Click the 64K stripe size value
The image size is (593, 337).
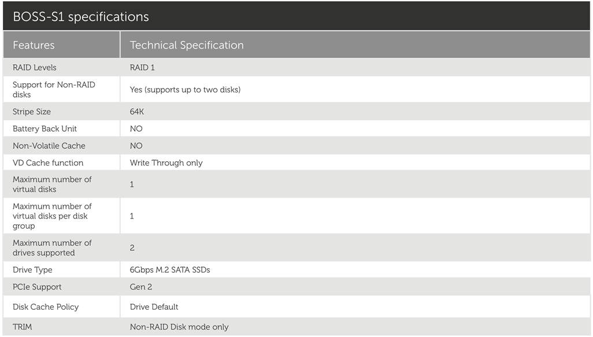(x=137, y=112)
